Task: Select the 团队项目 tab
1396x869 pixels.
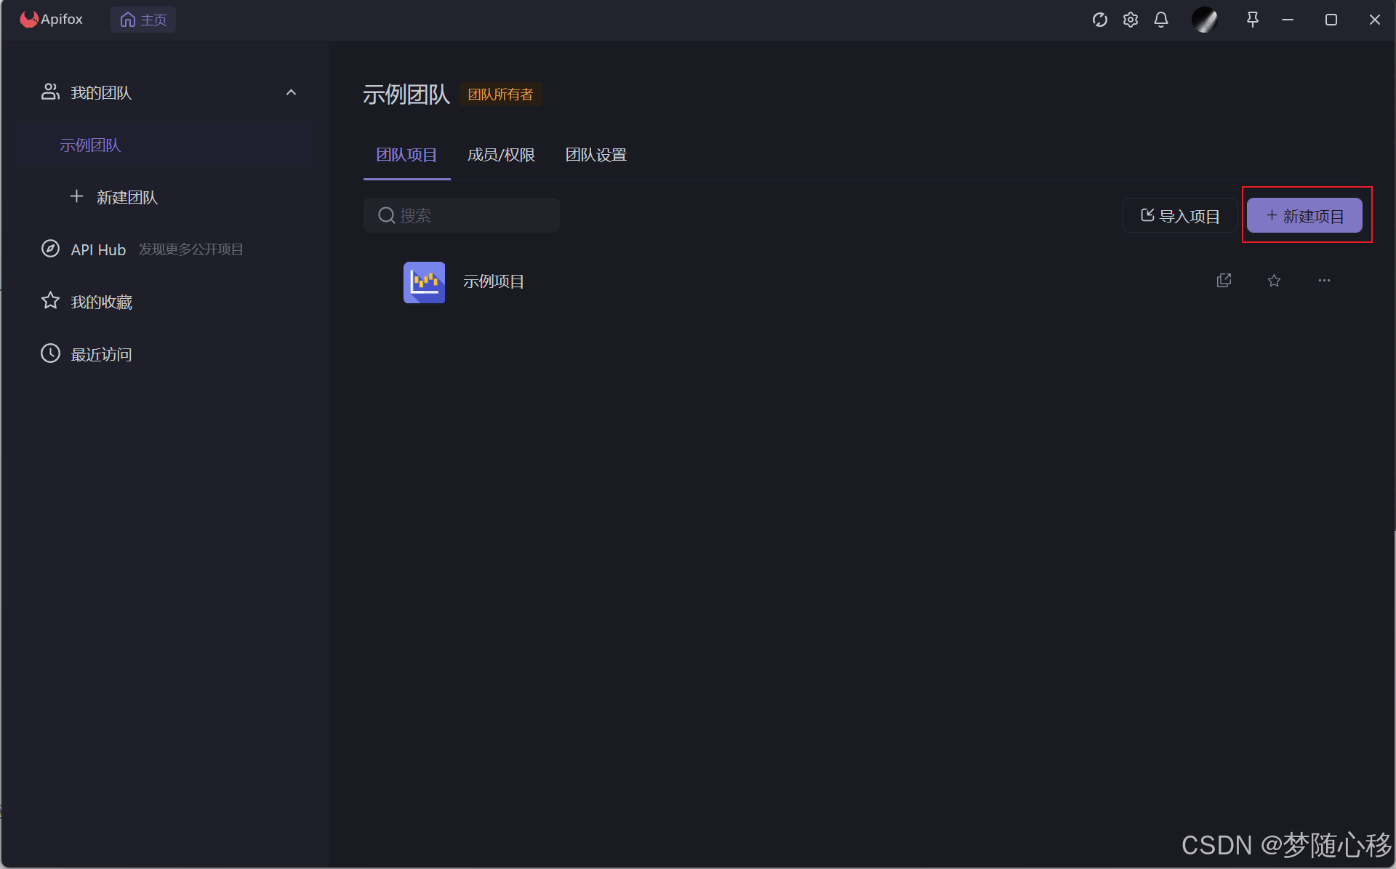Action: click(x=406, y=155)
